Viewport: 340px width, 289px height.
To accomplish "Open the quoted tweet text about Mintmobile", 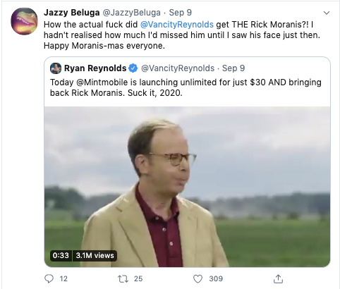I will [x=186, y=87].
